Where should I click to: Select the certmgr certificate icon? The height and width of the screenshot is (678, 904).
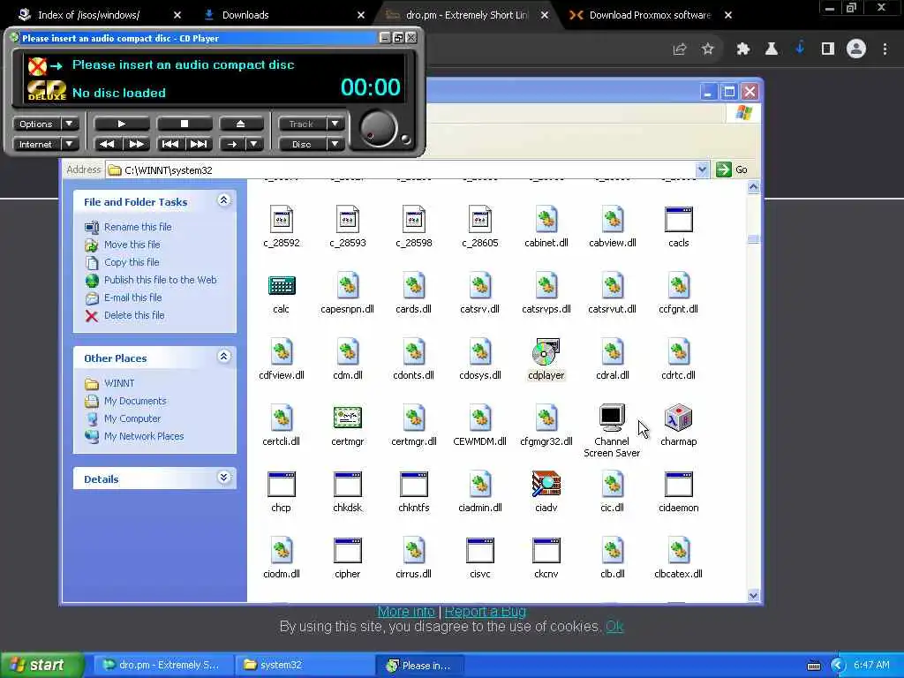[347, 418]
